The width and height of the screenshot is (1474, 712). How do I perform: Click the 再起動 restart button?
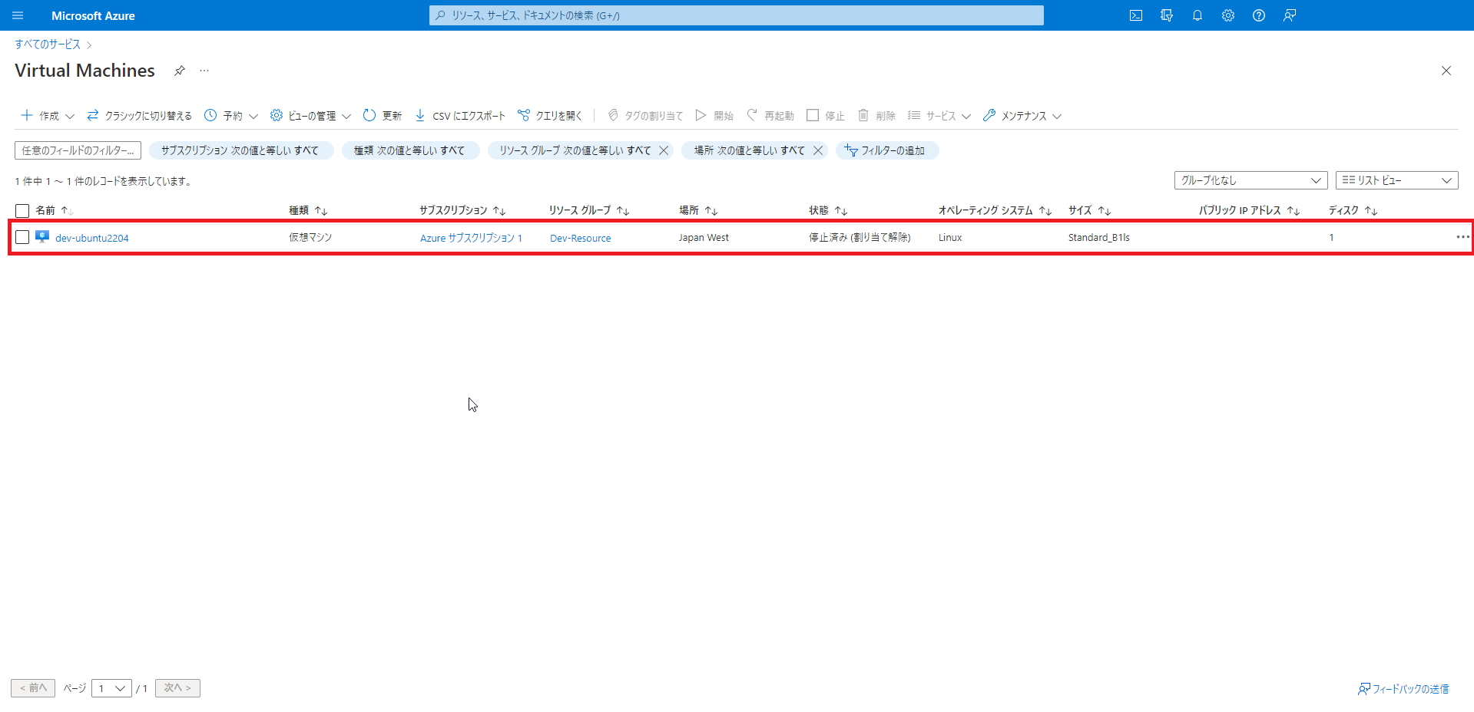pos(770,116)
